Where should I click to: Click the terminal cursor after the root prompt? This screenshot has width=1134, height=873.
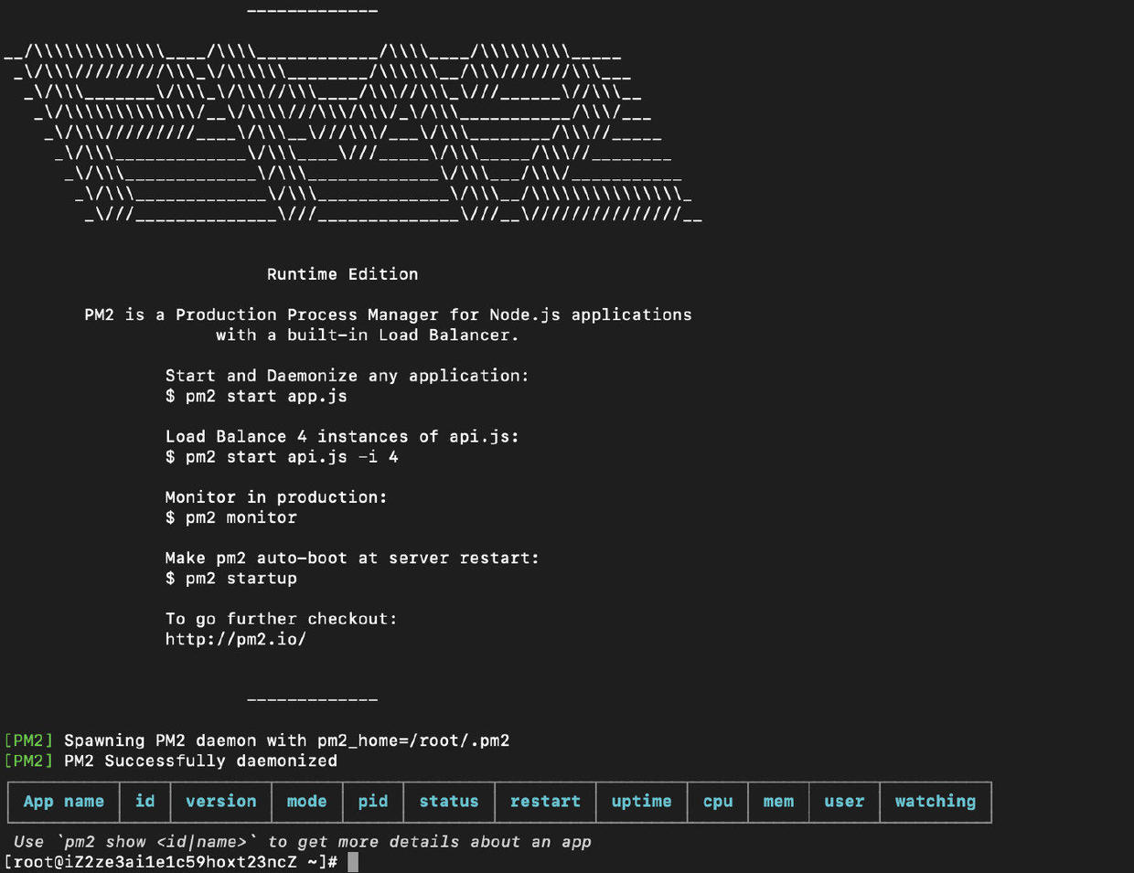[x=353, y=862]
